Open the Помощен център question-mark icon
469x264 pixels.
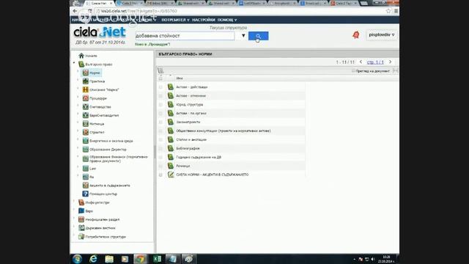coord(86,194)
